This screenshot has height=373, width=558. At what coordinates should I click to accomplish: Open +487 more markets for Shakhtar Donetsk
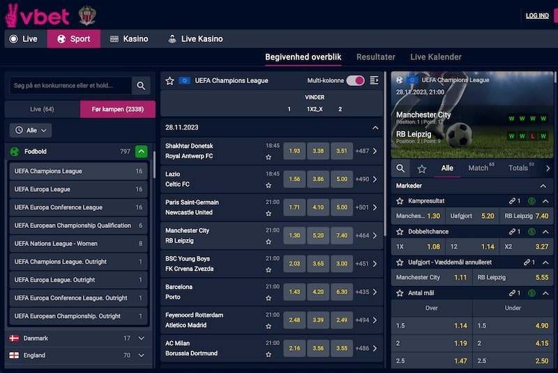pyautogui.click(x=365, y=151)
